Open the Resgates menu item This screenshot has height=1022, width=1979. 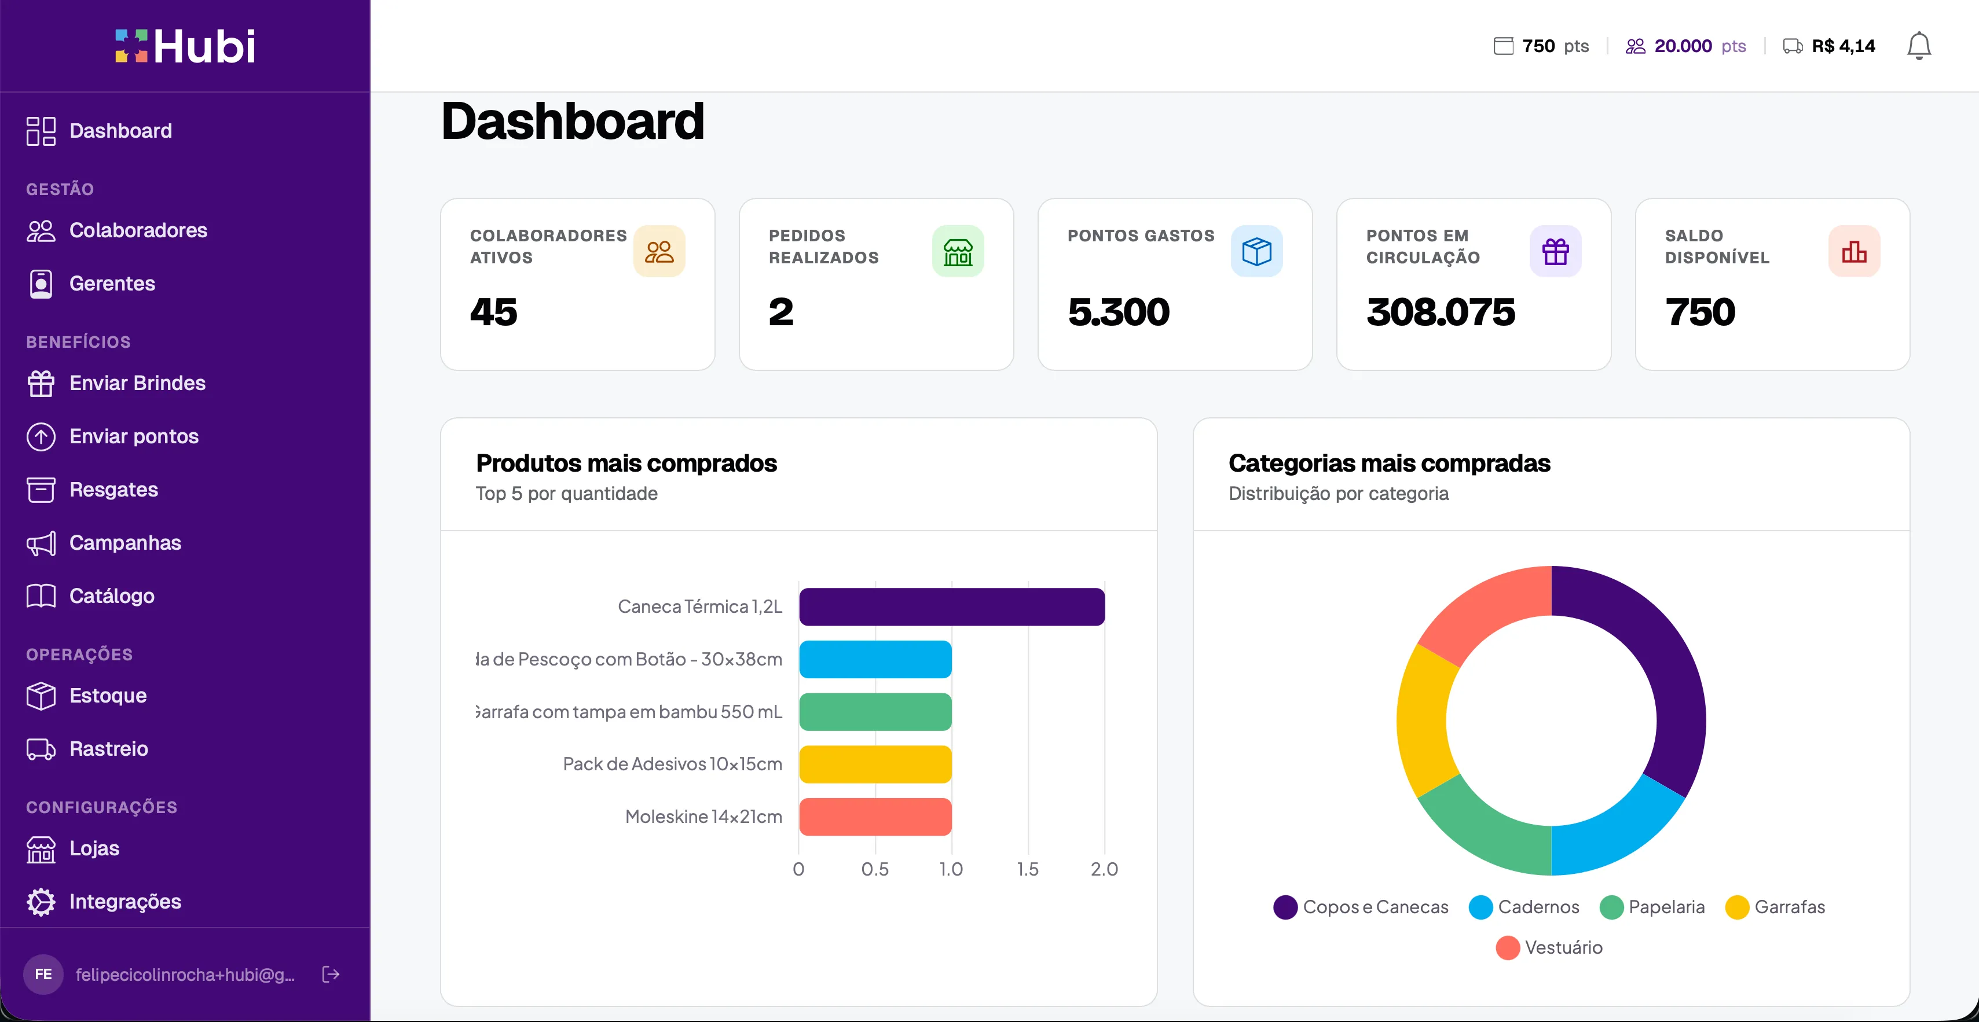coord(113,490)
